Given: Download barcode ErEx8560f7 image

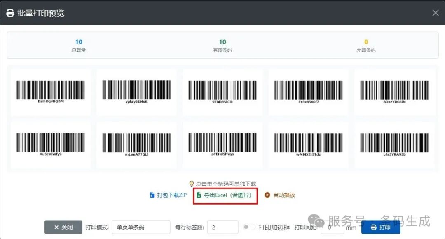Looking at the screenshot, I should (309, 92).
